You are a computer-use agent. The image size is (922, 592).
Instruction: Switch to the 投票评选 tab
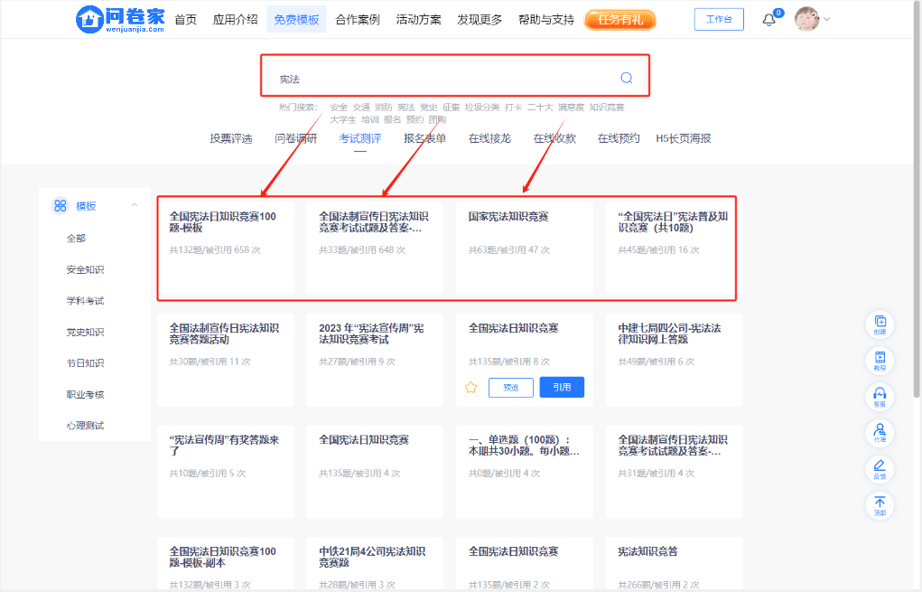coord(231,138)
